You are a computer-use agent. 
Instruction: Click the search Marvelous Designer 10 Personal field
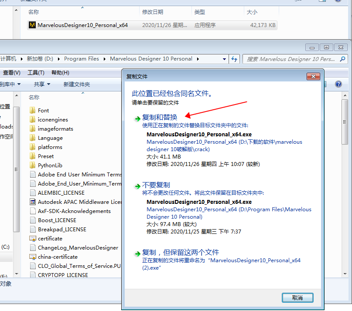pos(291,59)
